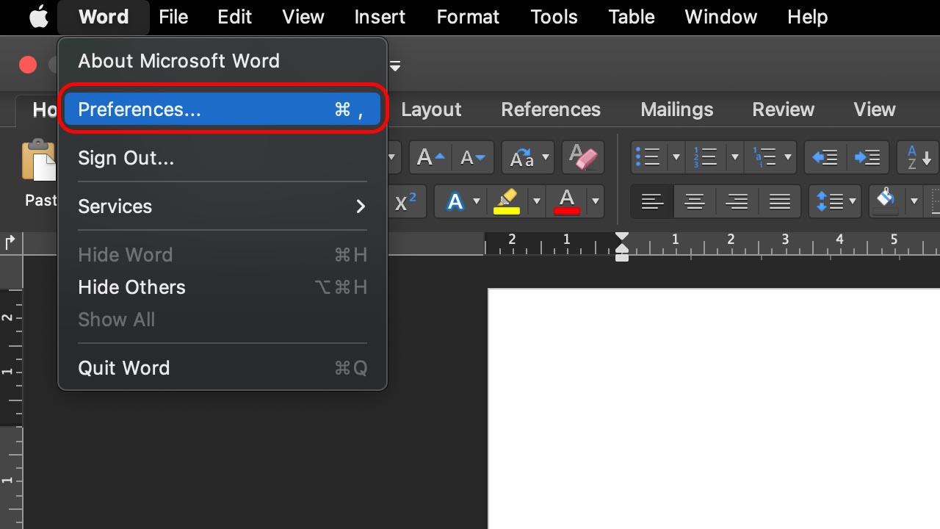Open multilevel list dropdown

pyautogui.click(x=788, y=157)
